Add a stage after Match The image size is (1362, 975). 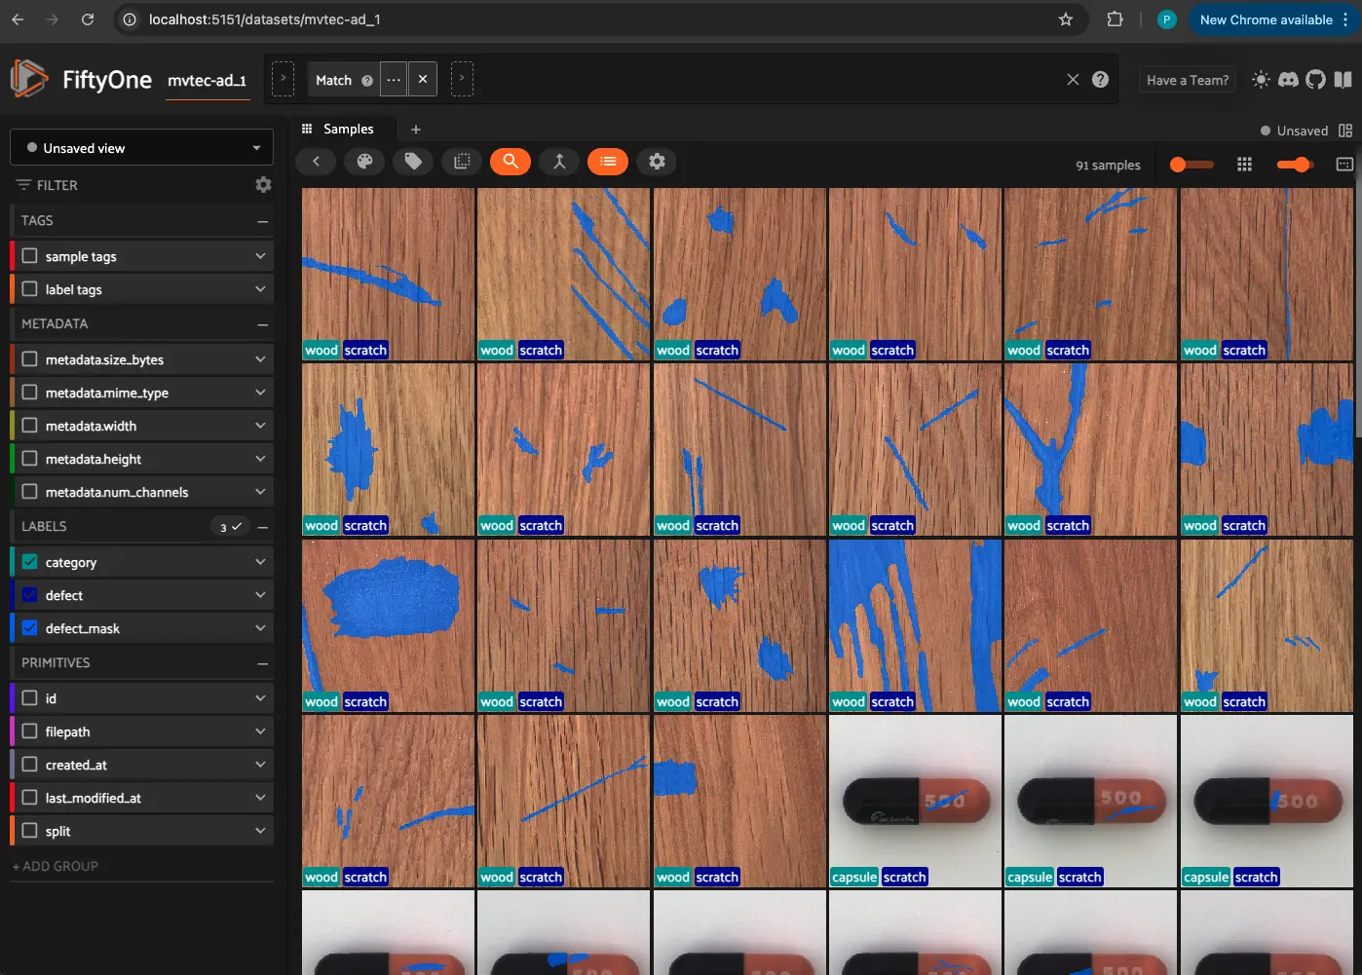(x=462, y=80)
